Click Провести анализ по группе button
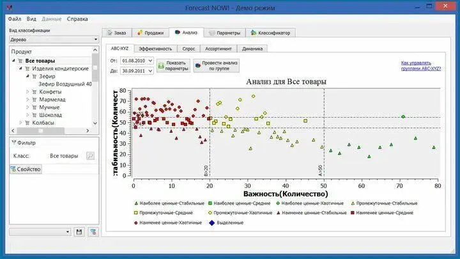This screenshot has height=259, width=460. [x=216, y=66]
